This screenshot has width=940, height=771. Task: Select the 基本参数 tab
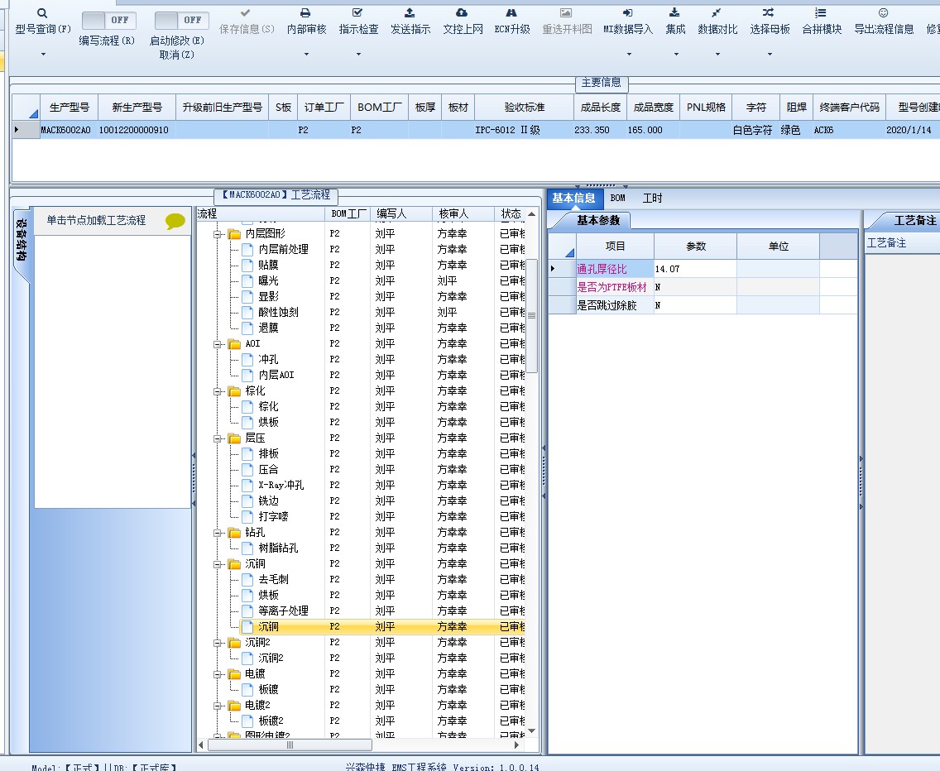(597, 220)
